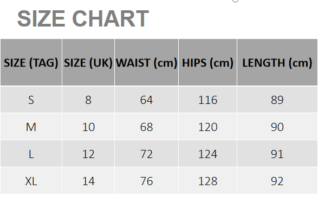Viewport: 325px width, 210px height.
Task: Select waist value 72
Action: [147, 154]
